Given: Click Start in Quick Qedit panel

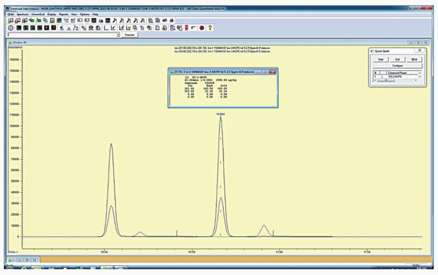Looking at the screenshot, I should [x=381, y=60].
